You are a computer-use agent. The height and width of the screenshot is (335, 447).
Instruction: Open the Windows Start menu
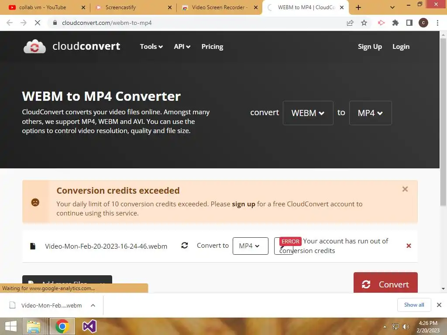11,326
